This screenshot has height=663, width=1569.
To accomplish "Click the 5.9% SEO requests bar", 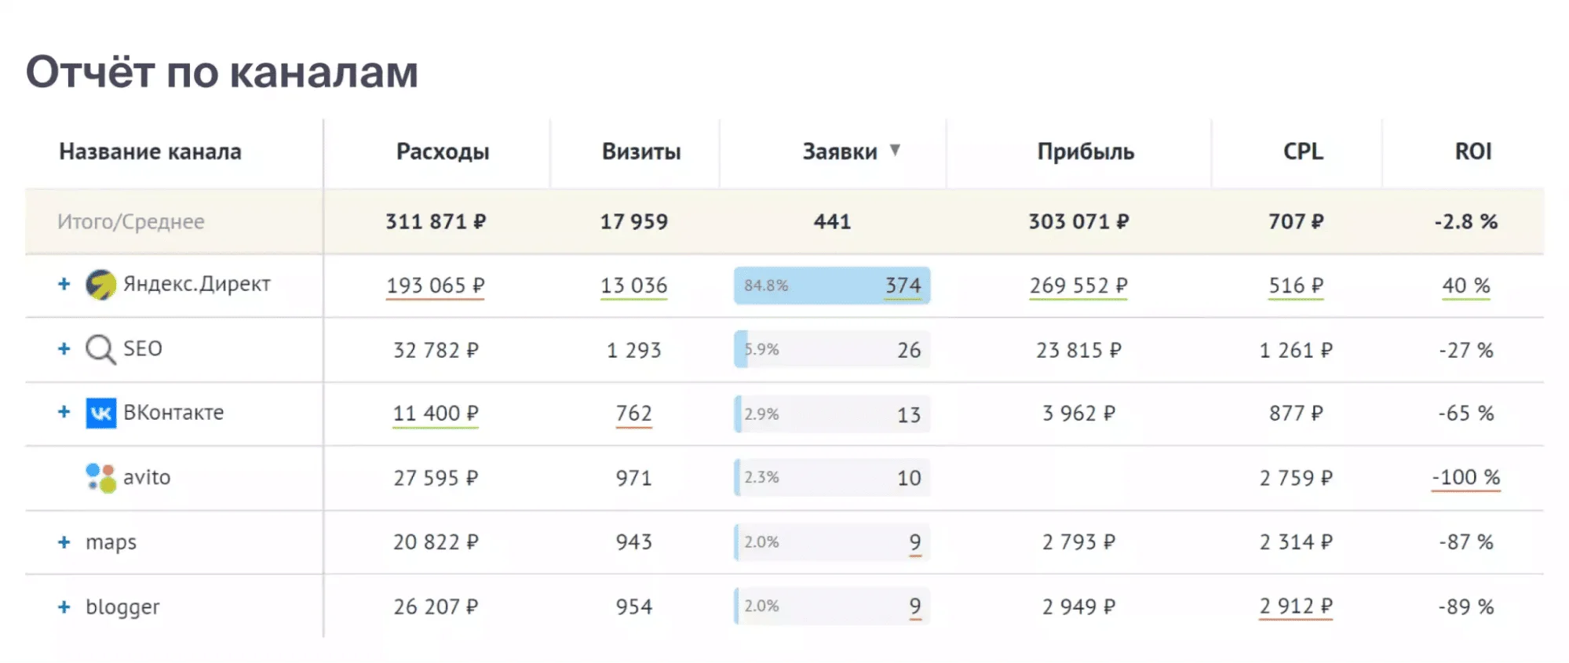I will pos(832,350).
